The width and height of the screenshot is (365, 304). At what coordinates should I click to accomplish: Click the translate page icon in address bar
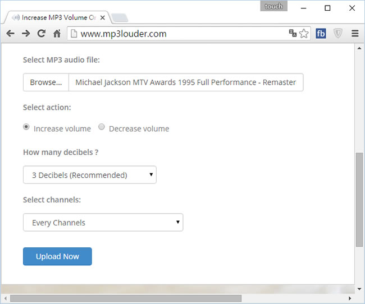(293, 34)
